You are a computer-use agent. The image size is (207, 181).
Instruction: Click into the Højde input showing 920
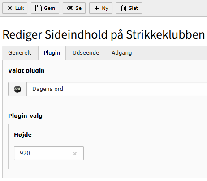coord(49,153)
